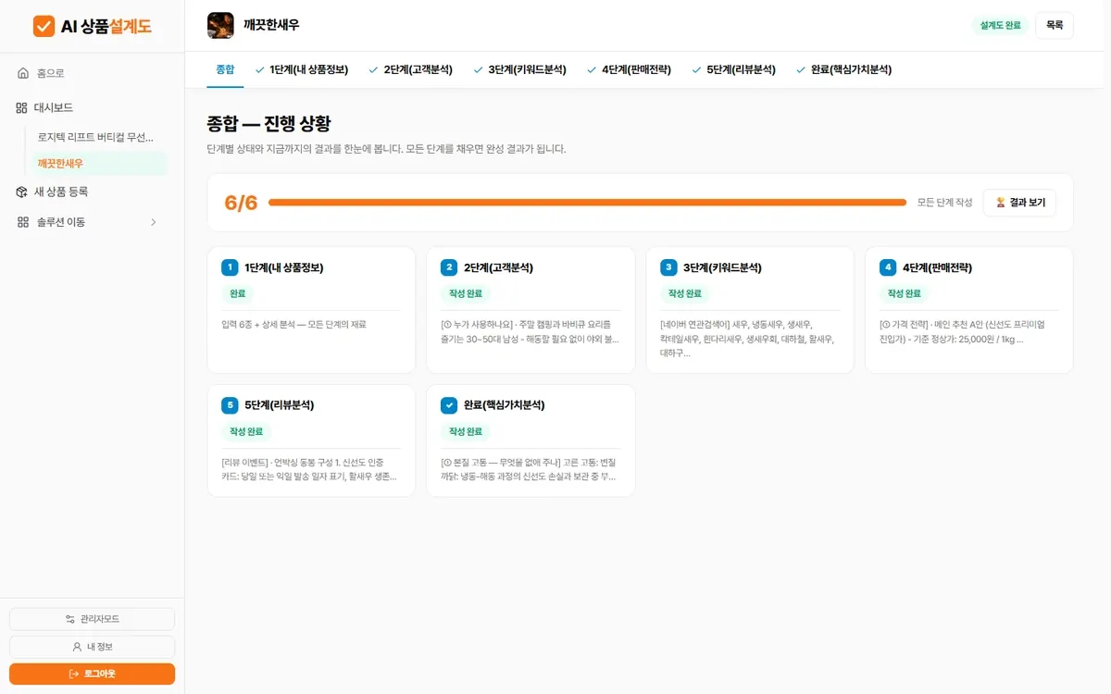Select 깨끗한새우 in the sidebar list
This screenshot has height=694, width=1111.
[x=99, y=163]
